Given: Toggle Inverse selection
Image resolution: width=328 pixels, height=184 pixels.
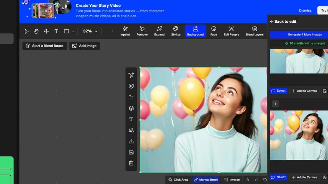Looking at the screenshot, I should [x=232, y=180].
